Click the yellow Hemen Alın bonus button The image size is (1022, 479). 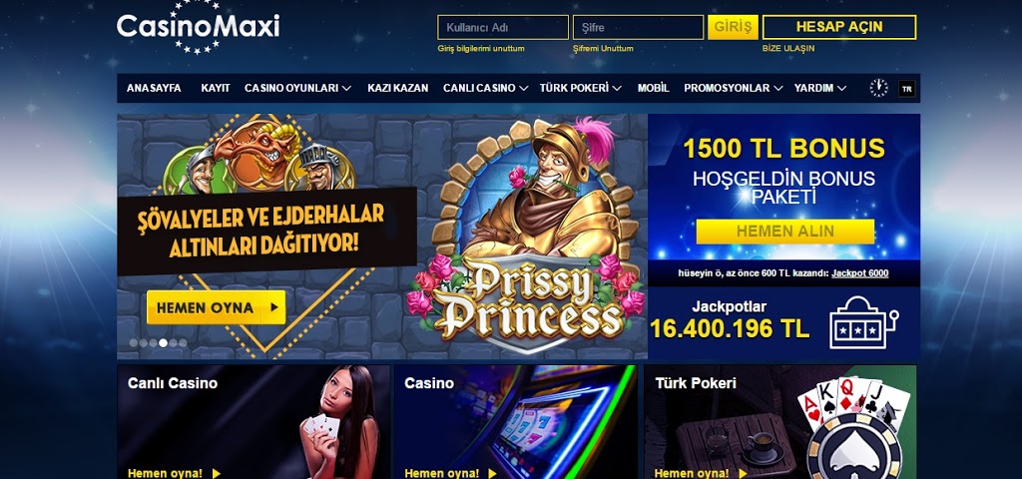click(784, 232)
